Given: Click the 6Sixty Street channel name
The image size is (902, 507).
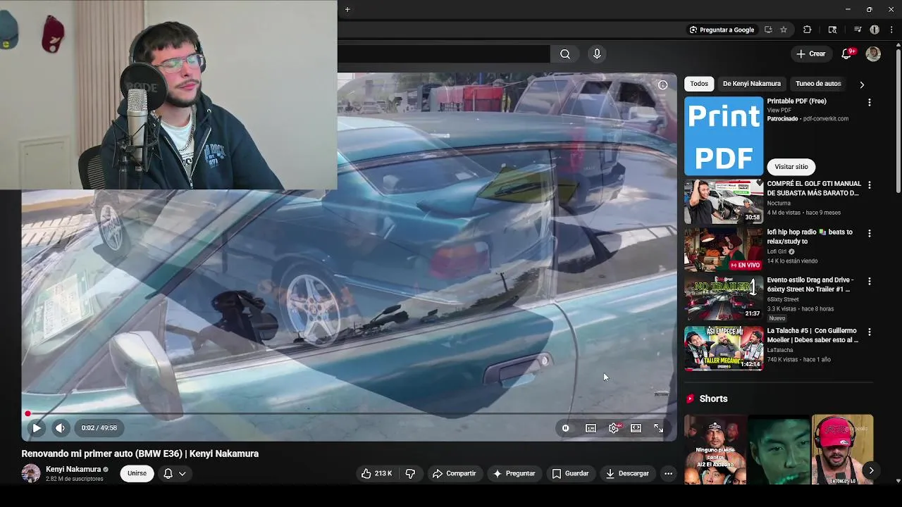Looking at the screenshot, I should 783,299.
